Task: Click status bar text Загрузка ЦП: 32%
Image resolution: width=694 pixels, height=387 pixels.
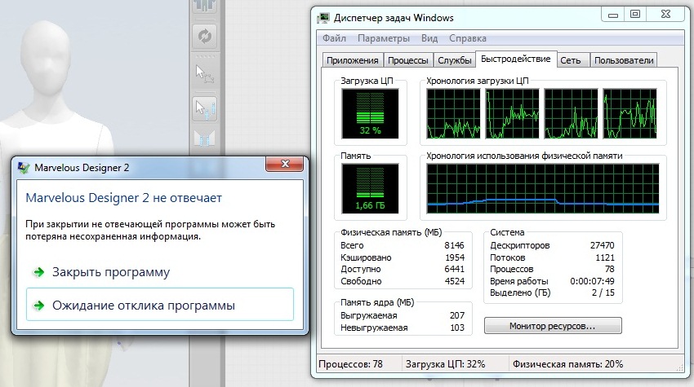Action: pos(445,364)
